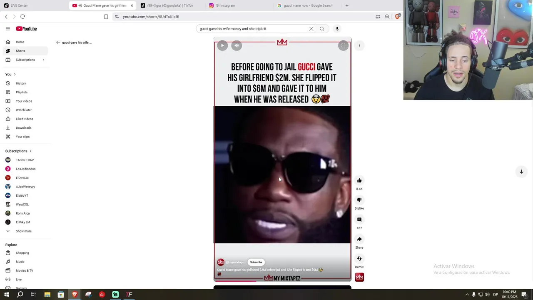Click the search magnifier button
Screen dimensions: 533x300
point(322,29)
